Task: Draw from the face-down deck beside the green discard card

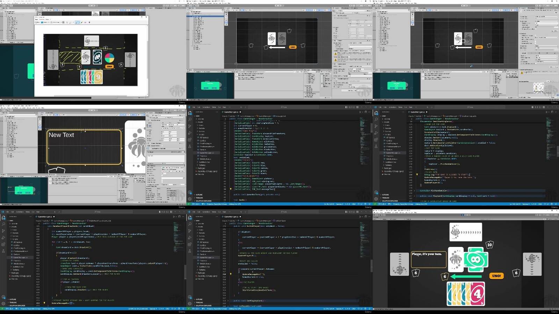Action: click(x=456, y=259)
